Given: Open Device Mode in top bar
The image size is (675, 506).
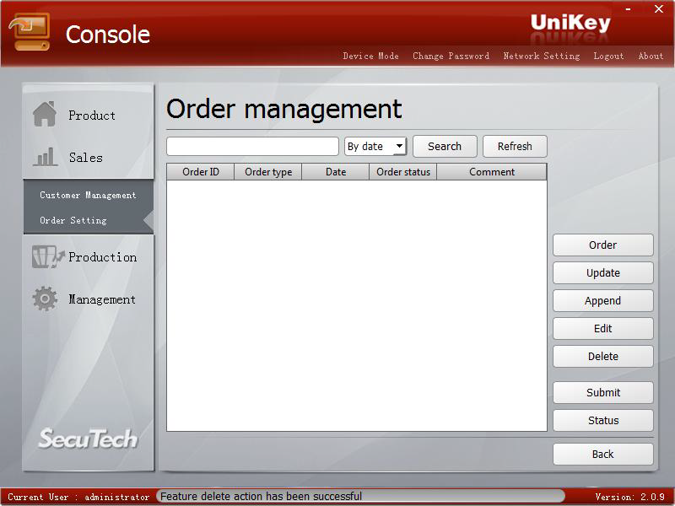Looking at the screenshot, I should coord(370,56).
